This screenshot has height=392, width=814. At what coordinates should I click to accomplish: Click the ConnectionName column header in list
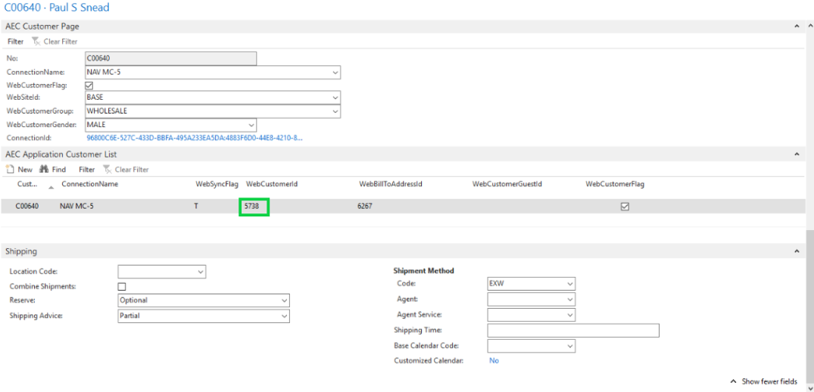click(90, 184)
